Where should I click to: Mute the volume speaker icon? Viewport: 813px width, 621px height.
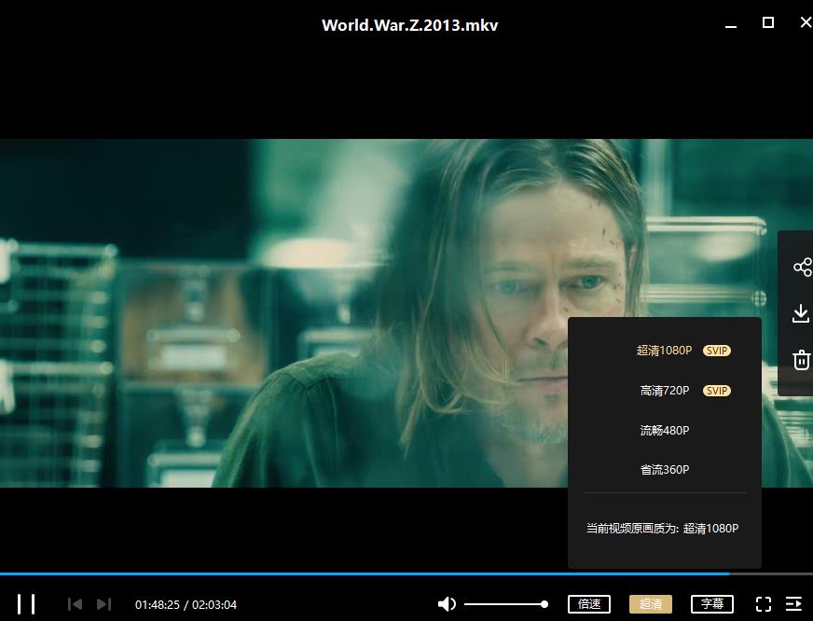tap(447, 604)
